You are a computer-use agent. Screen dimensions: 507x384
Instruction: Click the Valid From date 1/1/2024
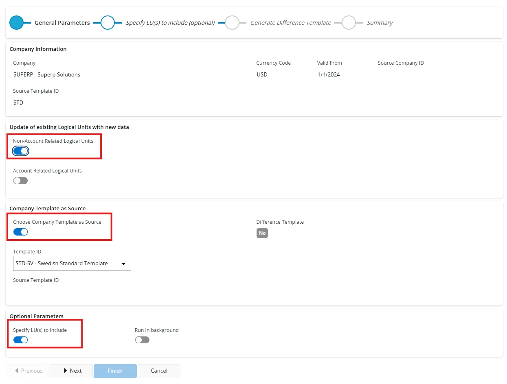[329, 75]
